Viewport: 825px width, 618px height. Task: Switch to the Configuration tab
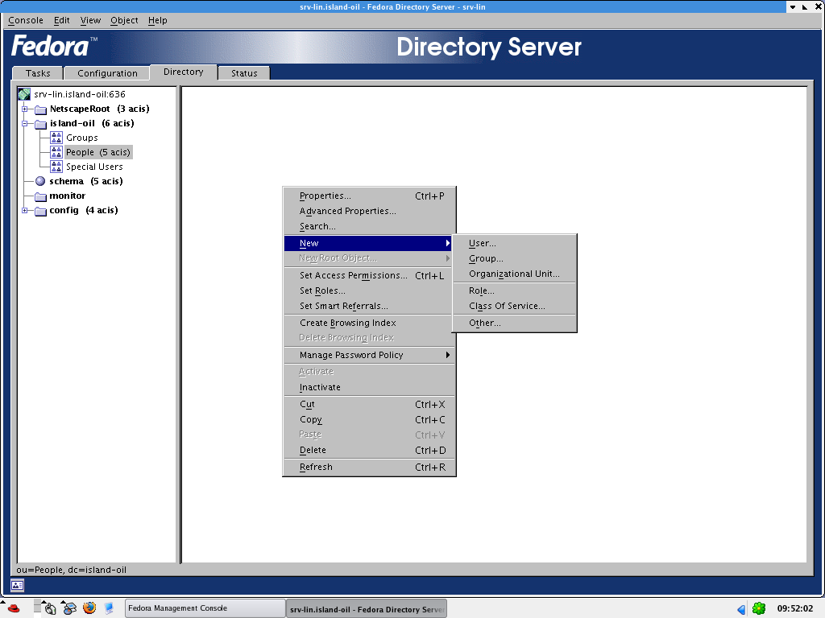tap(107, 73)
